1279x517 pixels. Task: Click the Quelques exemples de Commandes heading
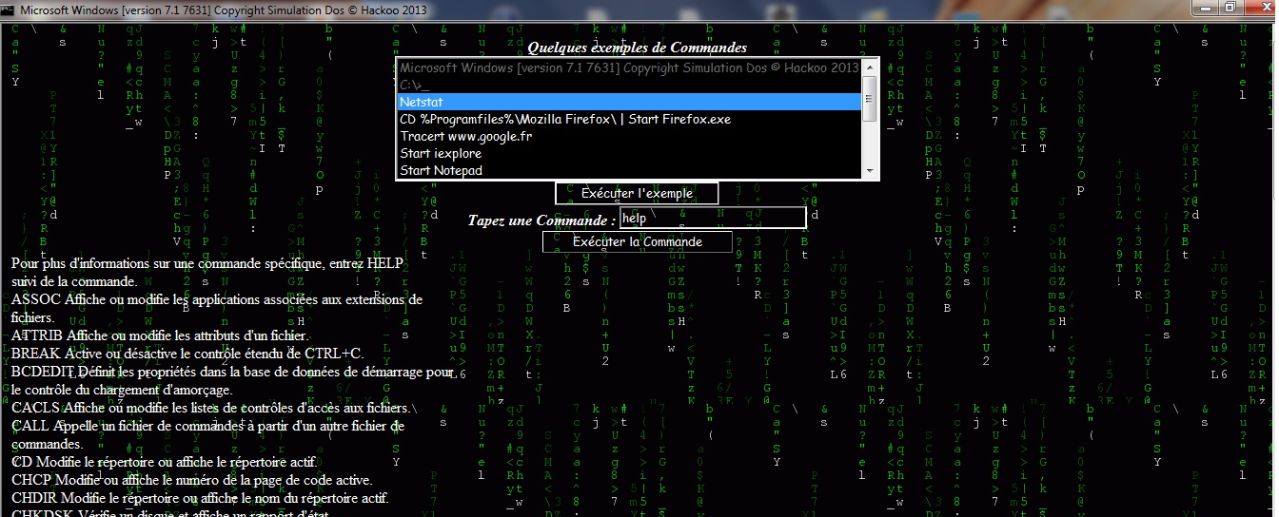[x=637, y=48]
